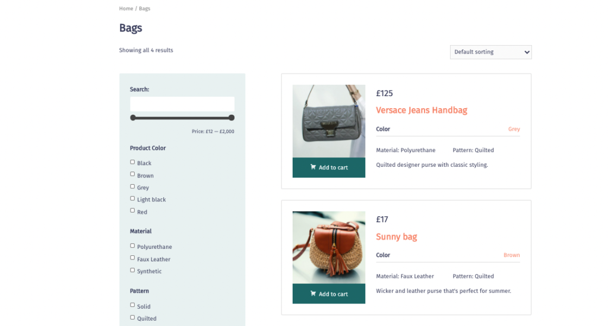Click cart icon on Sunny bag button
This screenshot has height=326, width=608.
point(313,293)
